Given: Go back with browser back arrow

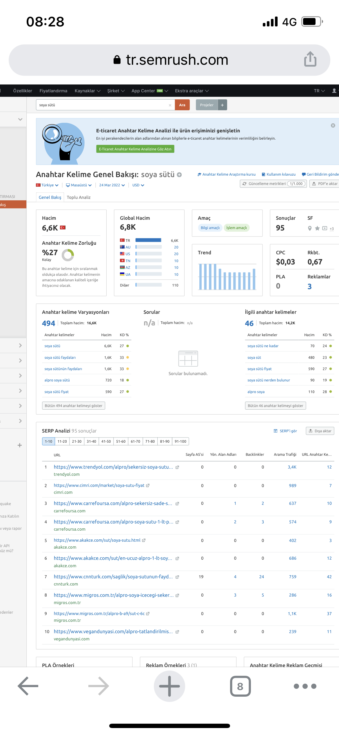Looking at the screenshot, I should [28, 686].
